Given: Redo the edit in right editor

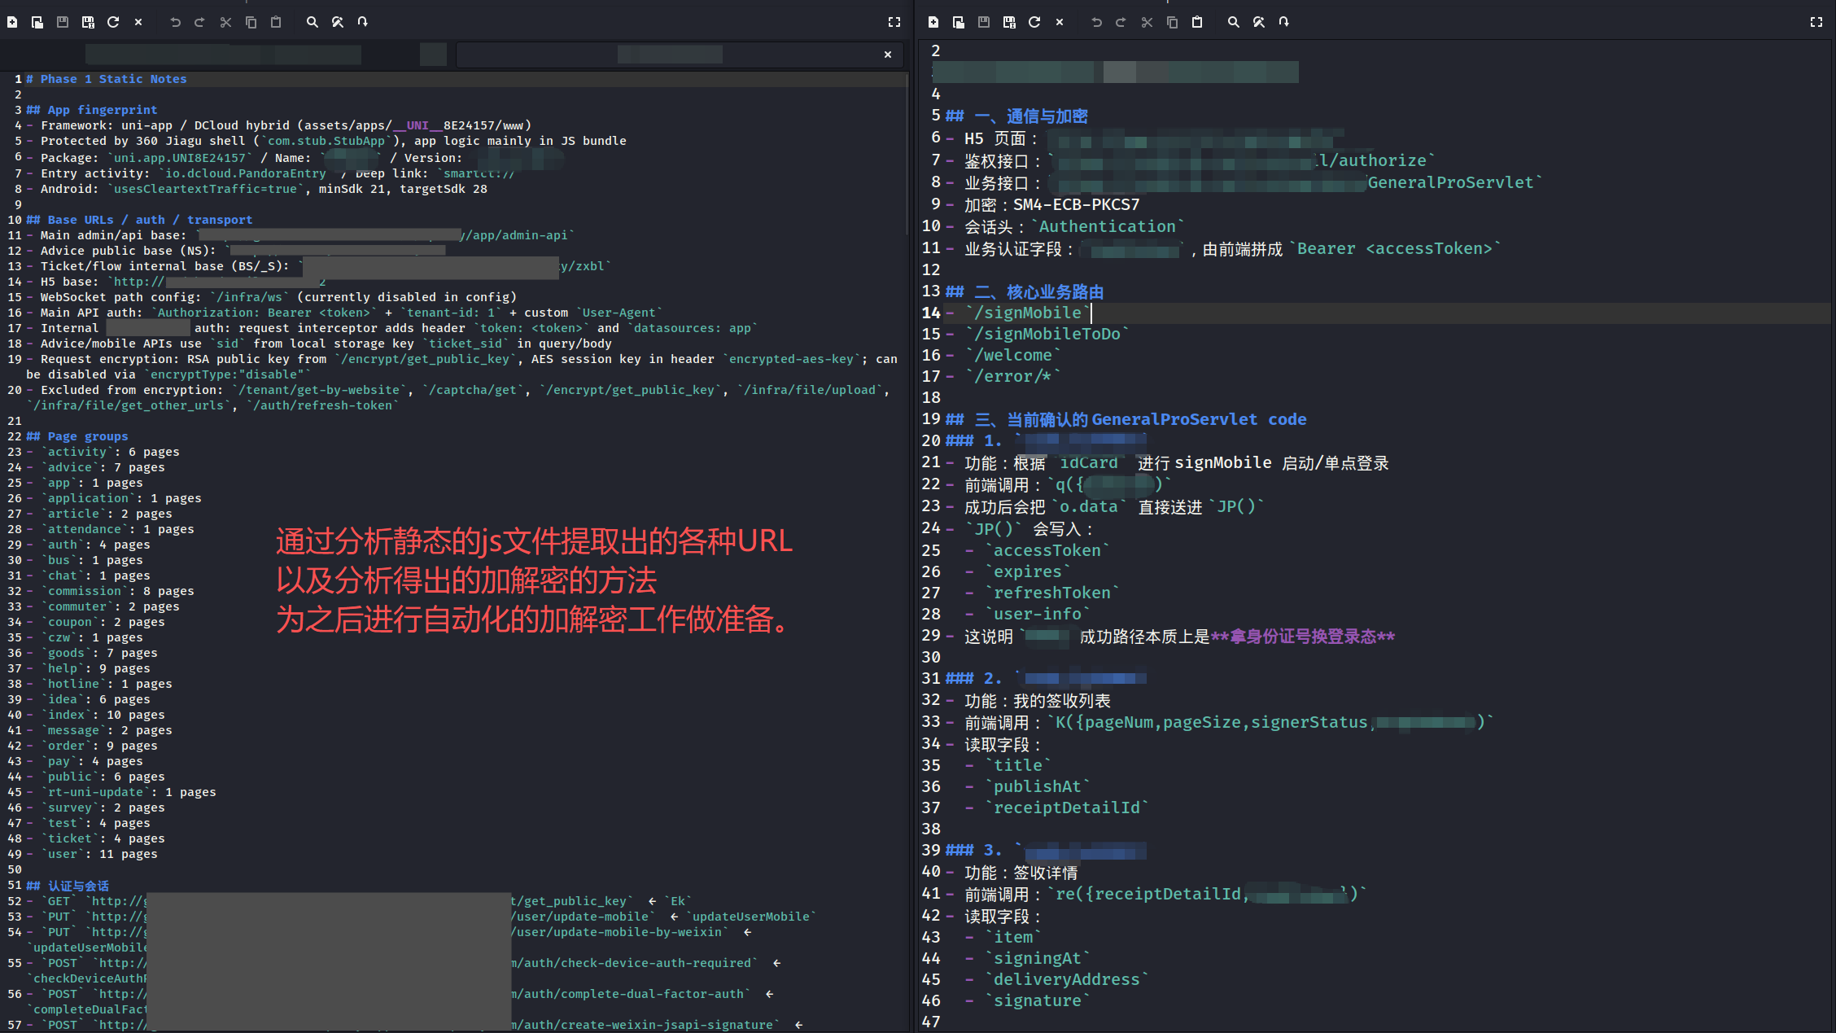Looking at the screenshot, I should 1121,22.
